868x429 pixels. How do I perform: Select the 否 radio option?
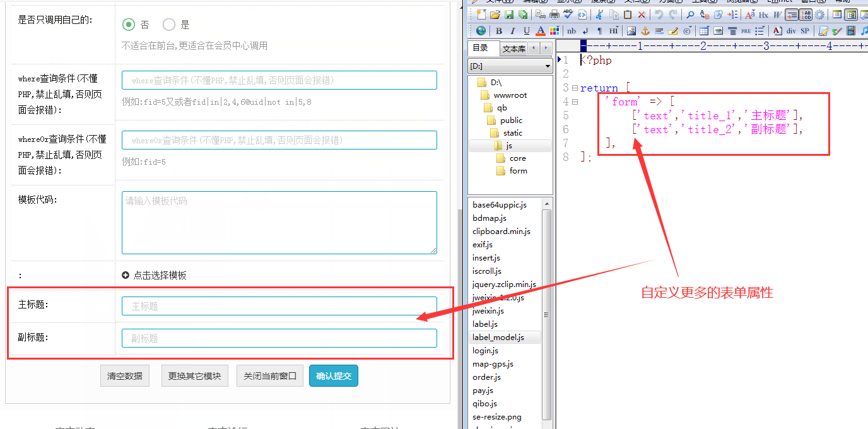point(129,25)
